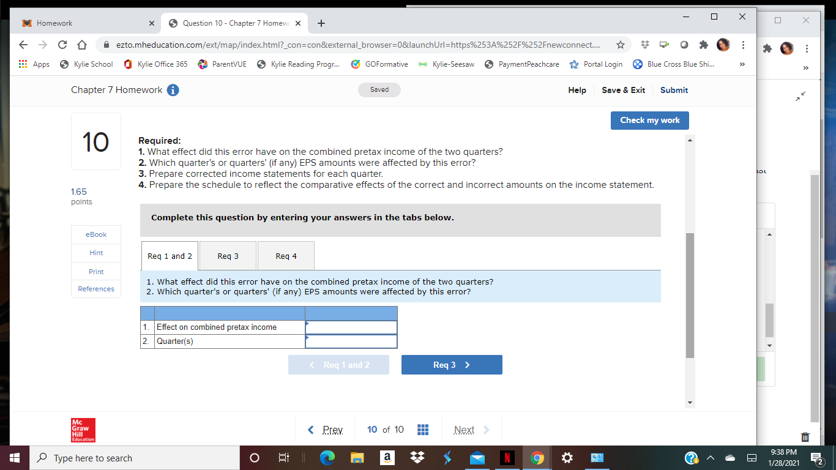Click the Chapter 7 Homework info icon

point(173,90)
